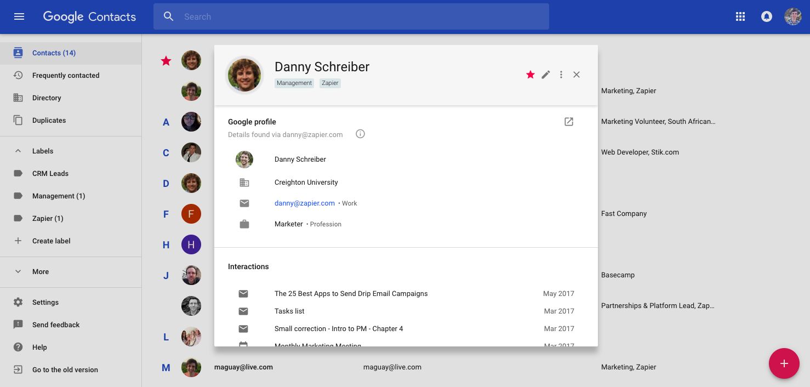This screenshot has width=810, height=387.
Task: Click the pencil edit contact icon
Action: click(546, 75)
